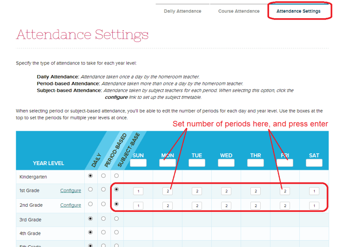Select Subject-based attendance for Kindergarten
This screenshot has height=247, width=344.
[116, 176]
